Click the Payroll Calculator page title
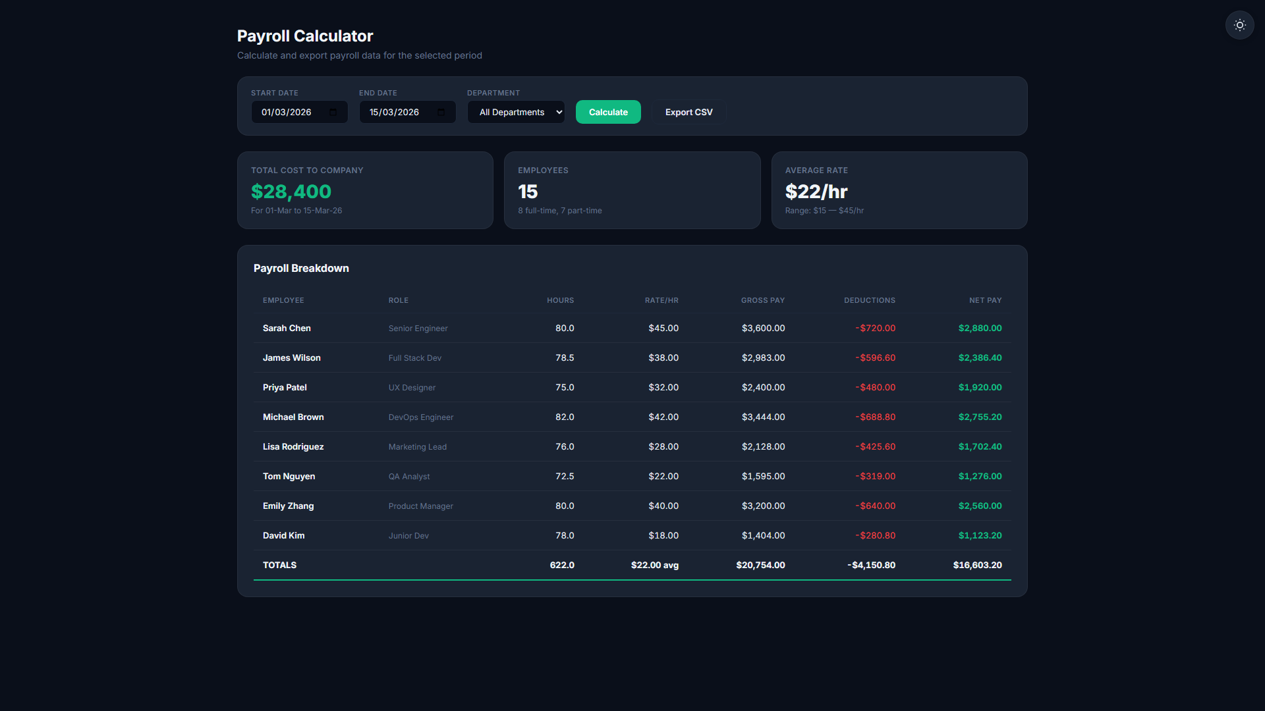The width and height of the screenshot is (1265, 711). click(x=305, y=36)
